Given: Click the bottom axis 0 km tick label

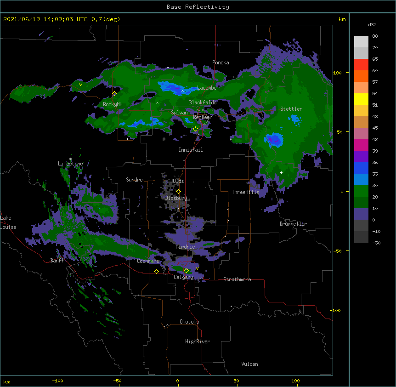Looking at the screenshot, I should (177, 381).
